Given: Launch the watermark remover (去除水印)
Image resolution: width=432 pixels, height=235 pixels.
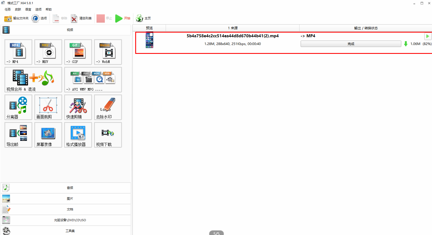Looking at the screenshot, I should tap(108, 107).
